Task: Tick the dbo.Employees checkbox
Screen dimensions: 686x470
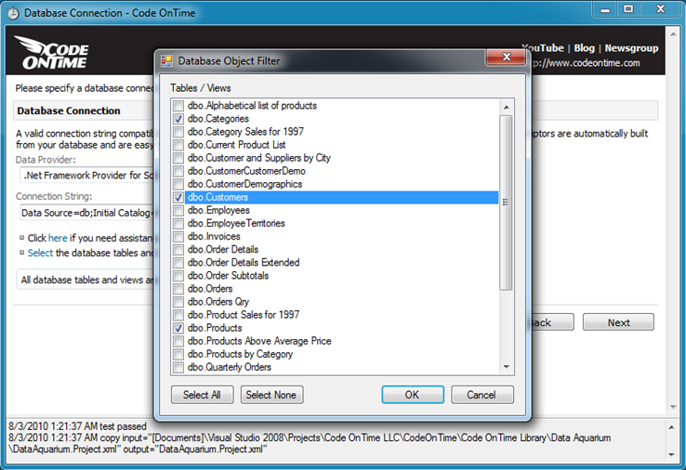Action: point(178,211)
